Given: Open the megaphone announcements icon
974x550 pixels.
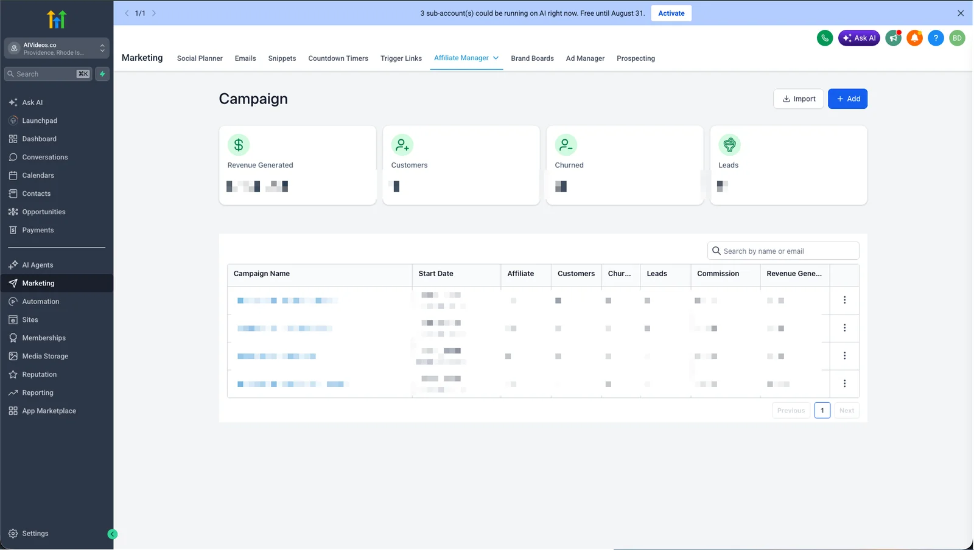Looking at the screenshot, I should click(x=894, y=38).
